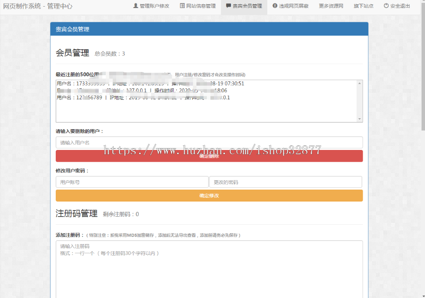Click the 会员管理 heading
425x298 pixels.
tap(72, 53)
